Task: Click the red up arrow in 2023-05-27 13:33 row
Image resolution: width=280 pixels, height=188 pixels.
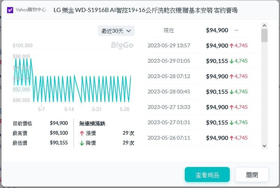Action: [232, 107]
